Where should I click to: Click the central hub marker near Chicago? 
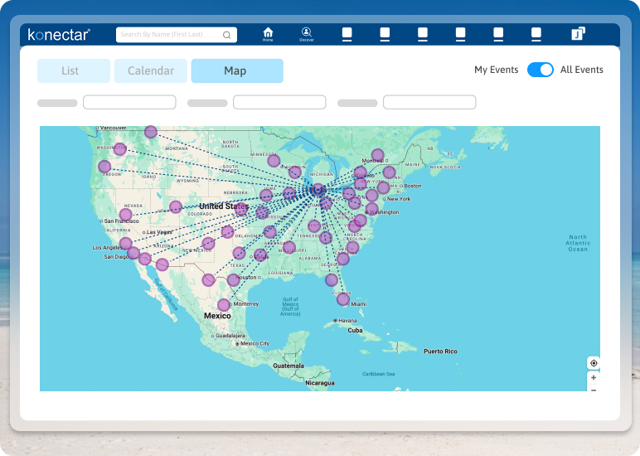coord(318,190)
